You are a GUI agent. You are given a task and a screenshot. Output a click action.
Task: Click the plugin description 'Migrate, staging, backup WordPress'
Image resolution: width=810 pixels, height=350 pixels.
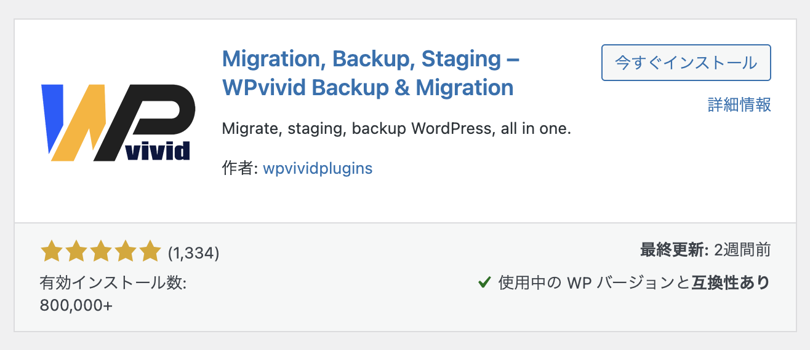[396, 130]
